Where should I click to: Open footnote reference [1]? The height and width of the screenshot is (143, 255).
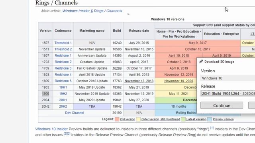point(212,128)
